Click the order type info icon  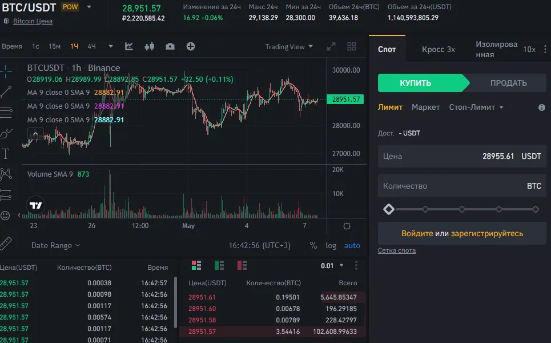542,107
